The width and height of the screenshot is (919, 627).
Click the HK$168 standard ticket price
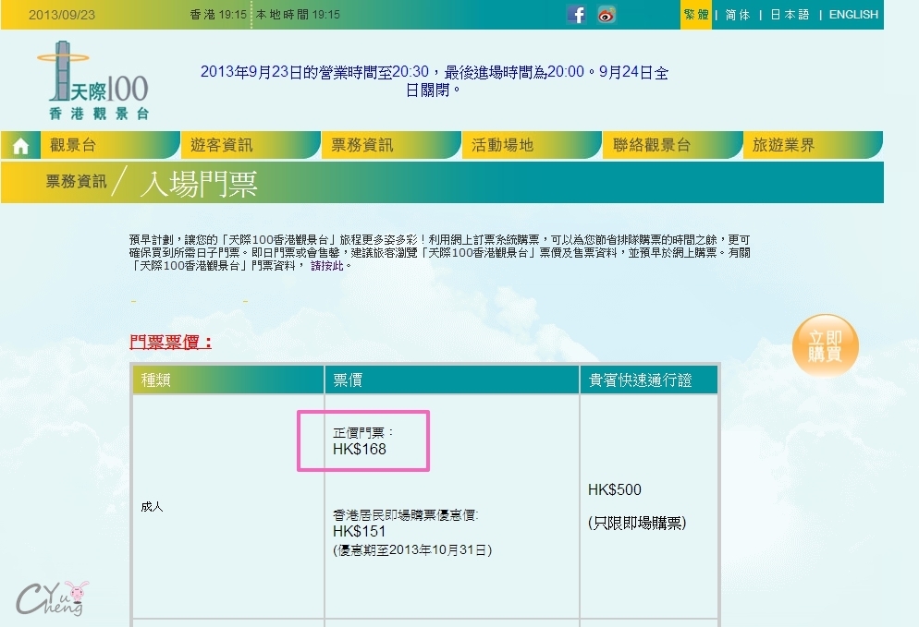point(360,450)
